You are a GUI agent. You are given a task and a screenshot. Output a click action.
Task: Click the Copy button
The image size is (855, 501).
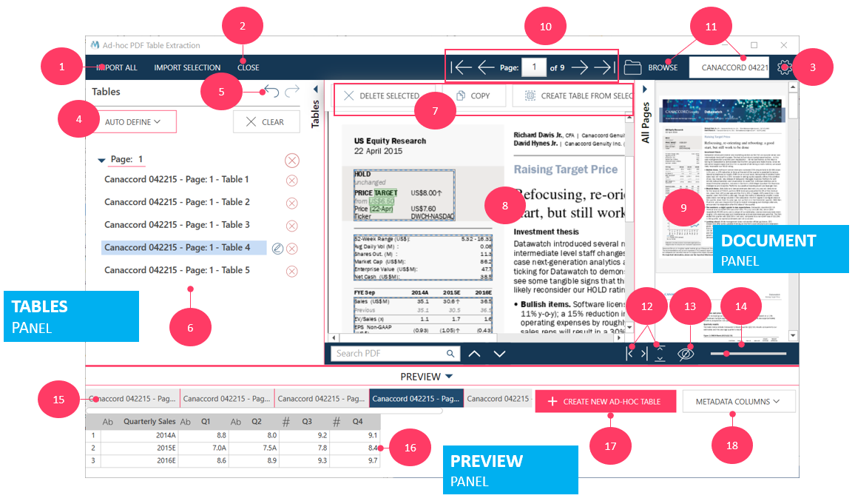[473, 95]
